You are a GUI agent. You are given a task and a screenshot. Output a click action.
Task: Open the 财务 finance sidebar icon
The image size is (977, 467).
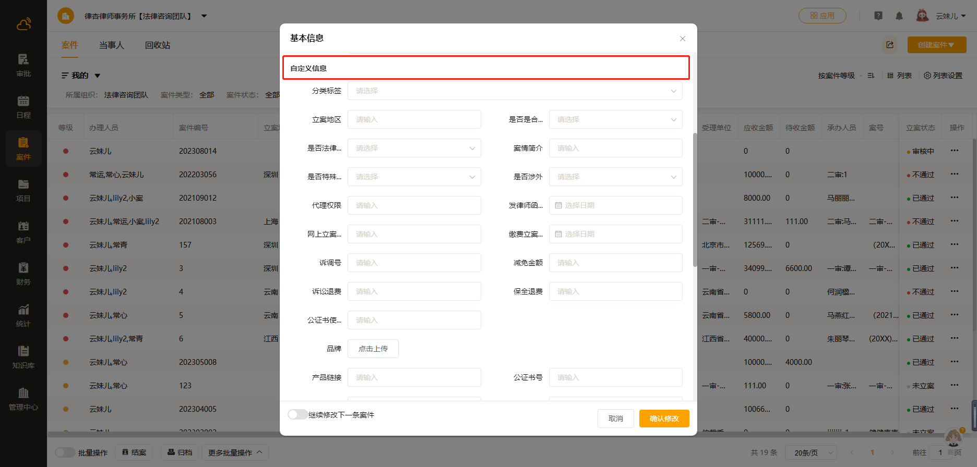23,274
